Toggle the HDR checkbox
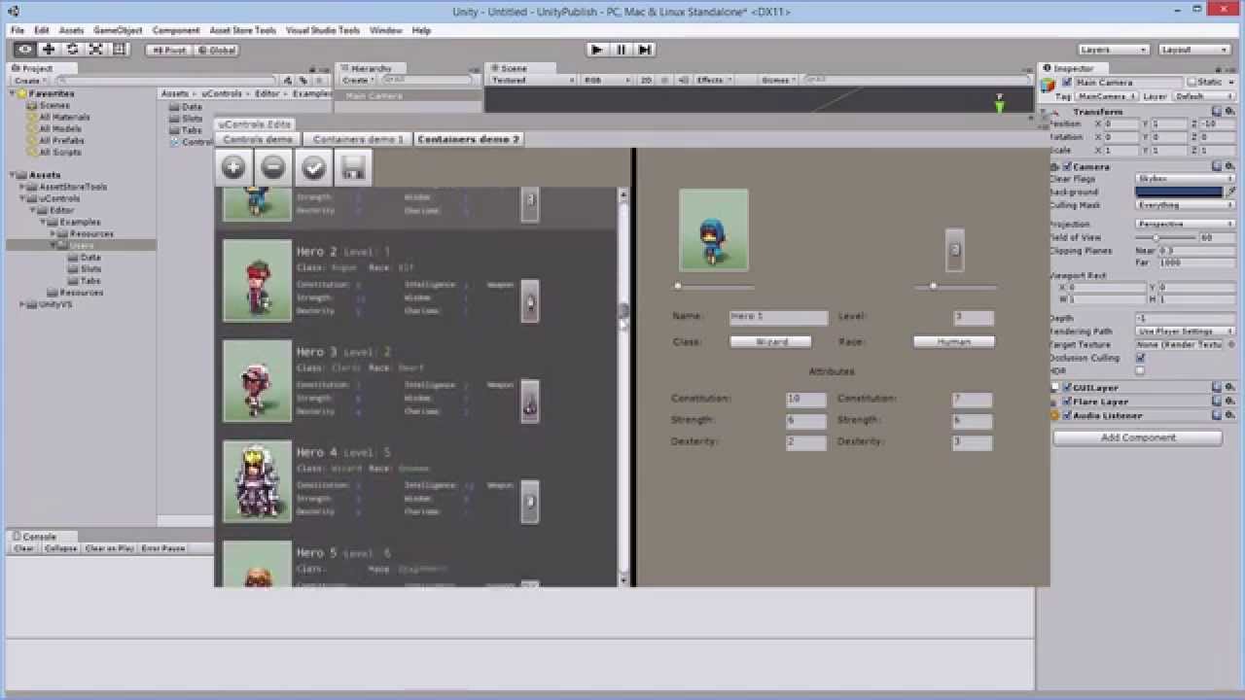Viewport: 1245px width, 700px height. 1140,370
